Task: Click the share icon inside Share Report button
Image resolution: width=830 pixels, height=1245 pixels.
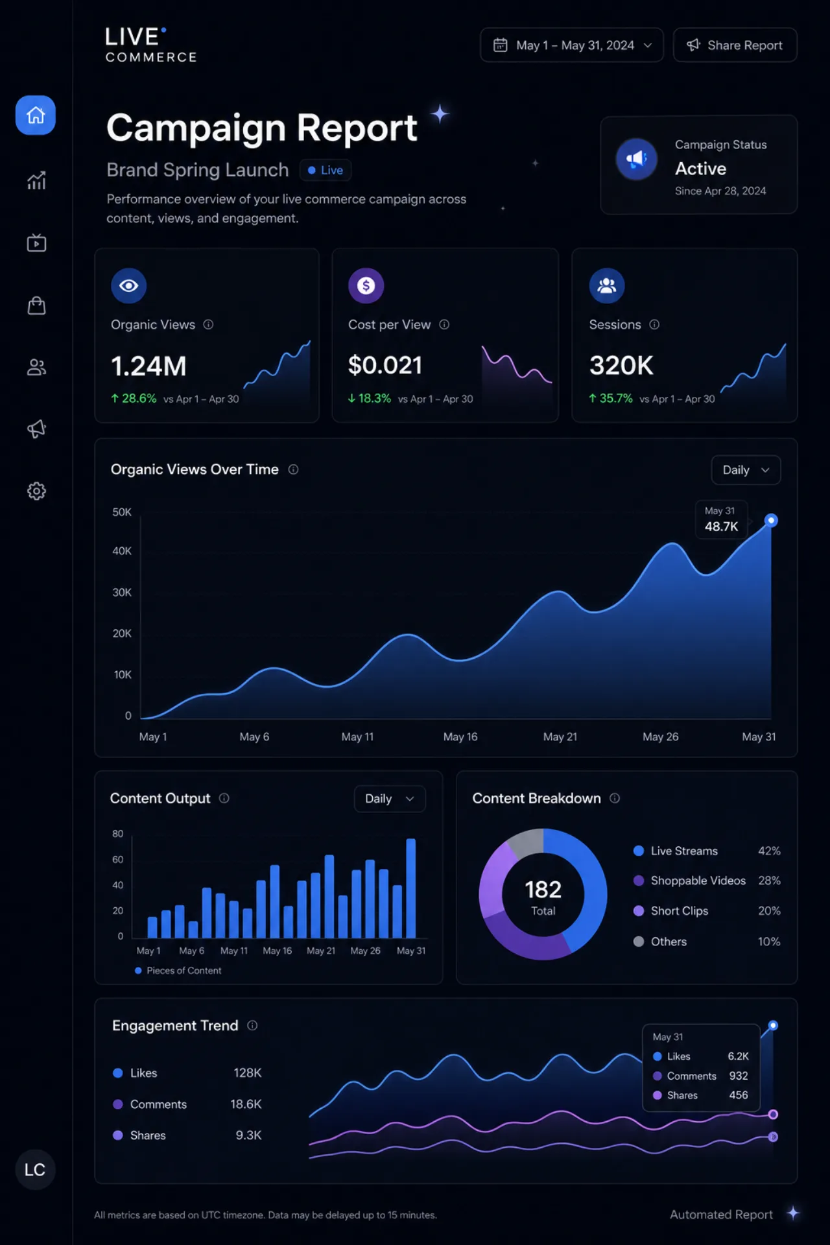Action: 693,45
